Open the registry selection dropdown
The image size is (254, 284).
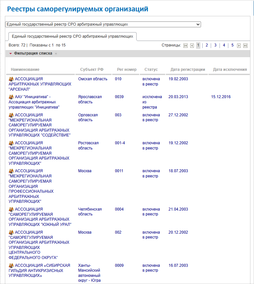[x=103, y=24]
